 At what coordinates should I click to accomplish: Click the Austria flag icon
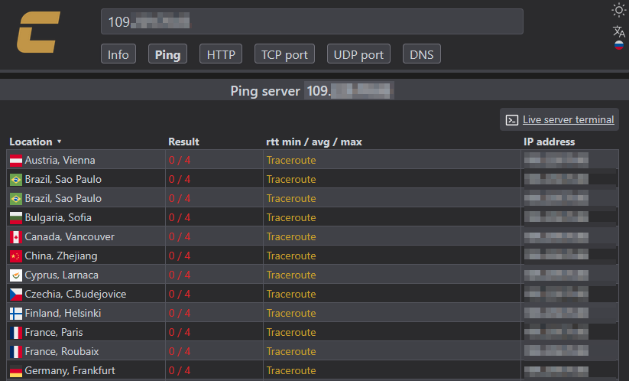[x=15, y=161]
